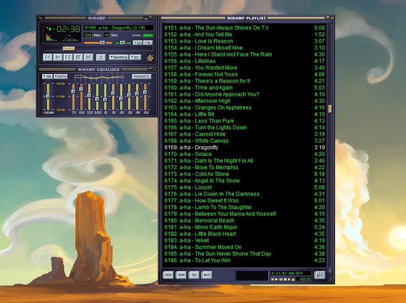Open the playlist REM menu
Image resolution: width=406 pixels, height=303 pixels.
point(181,275)
